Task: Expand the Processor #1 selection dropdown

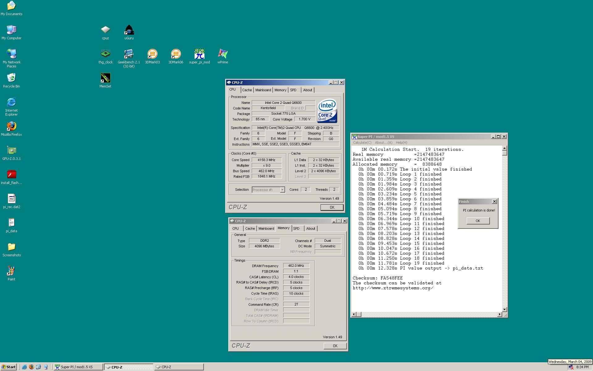Action: click(x=282, y=190)
